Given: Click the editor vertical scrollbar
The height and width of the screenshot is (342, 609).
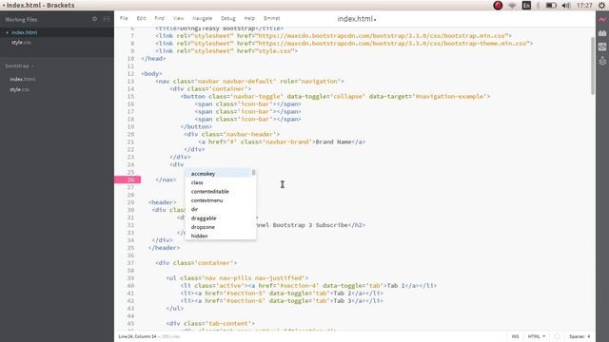Looking at the screenshot, I should click(592, 66).
